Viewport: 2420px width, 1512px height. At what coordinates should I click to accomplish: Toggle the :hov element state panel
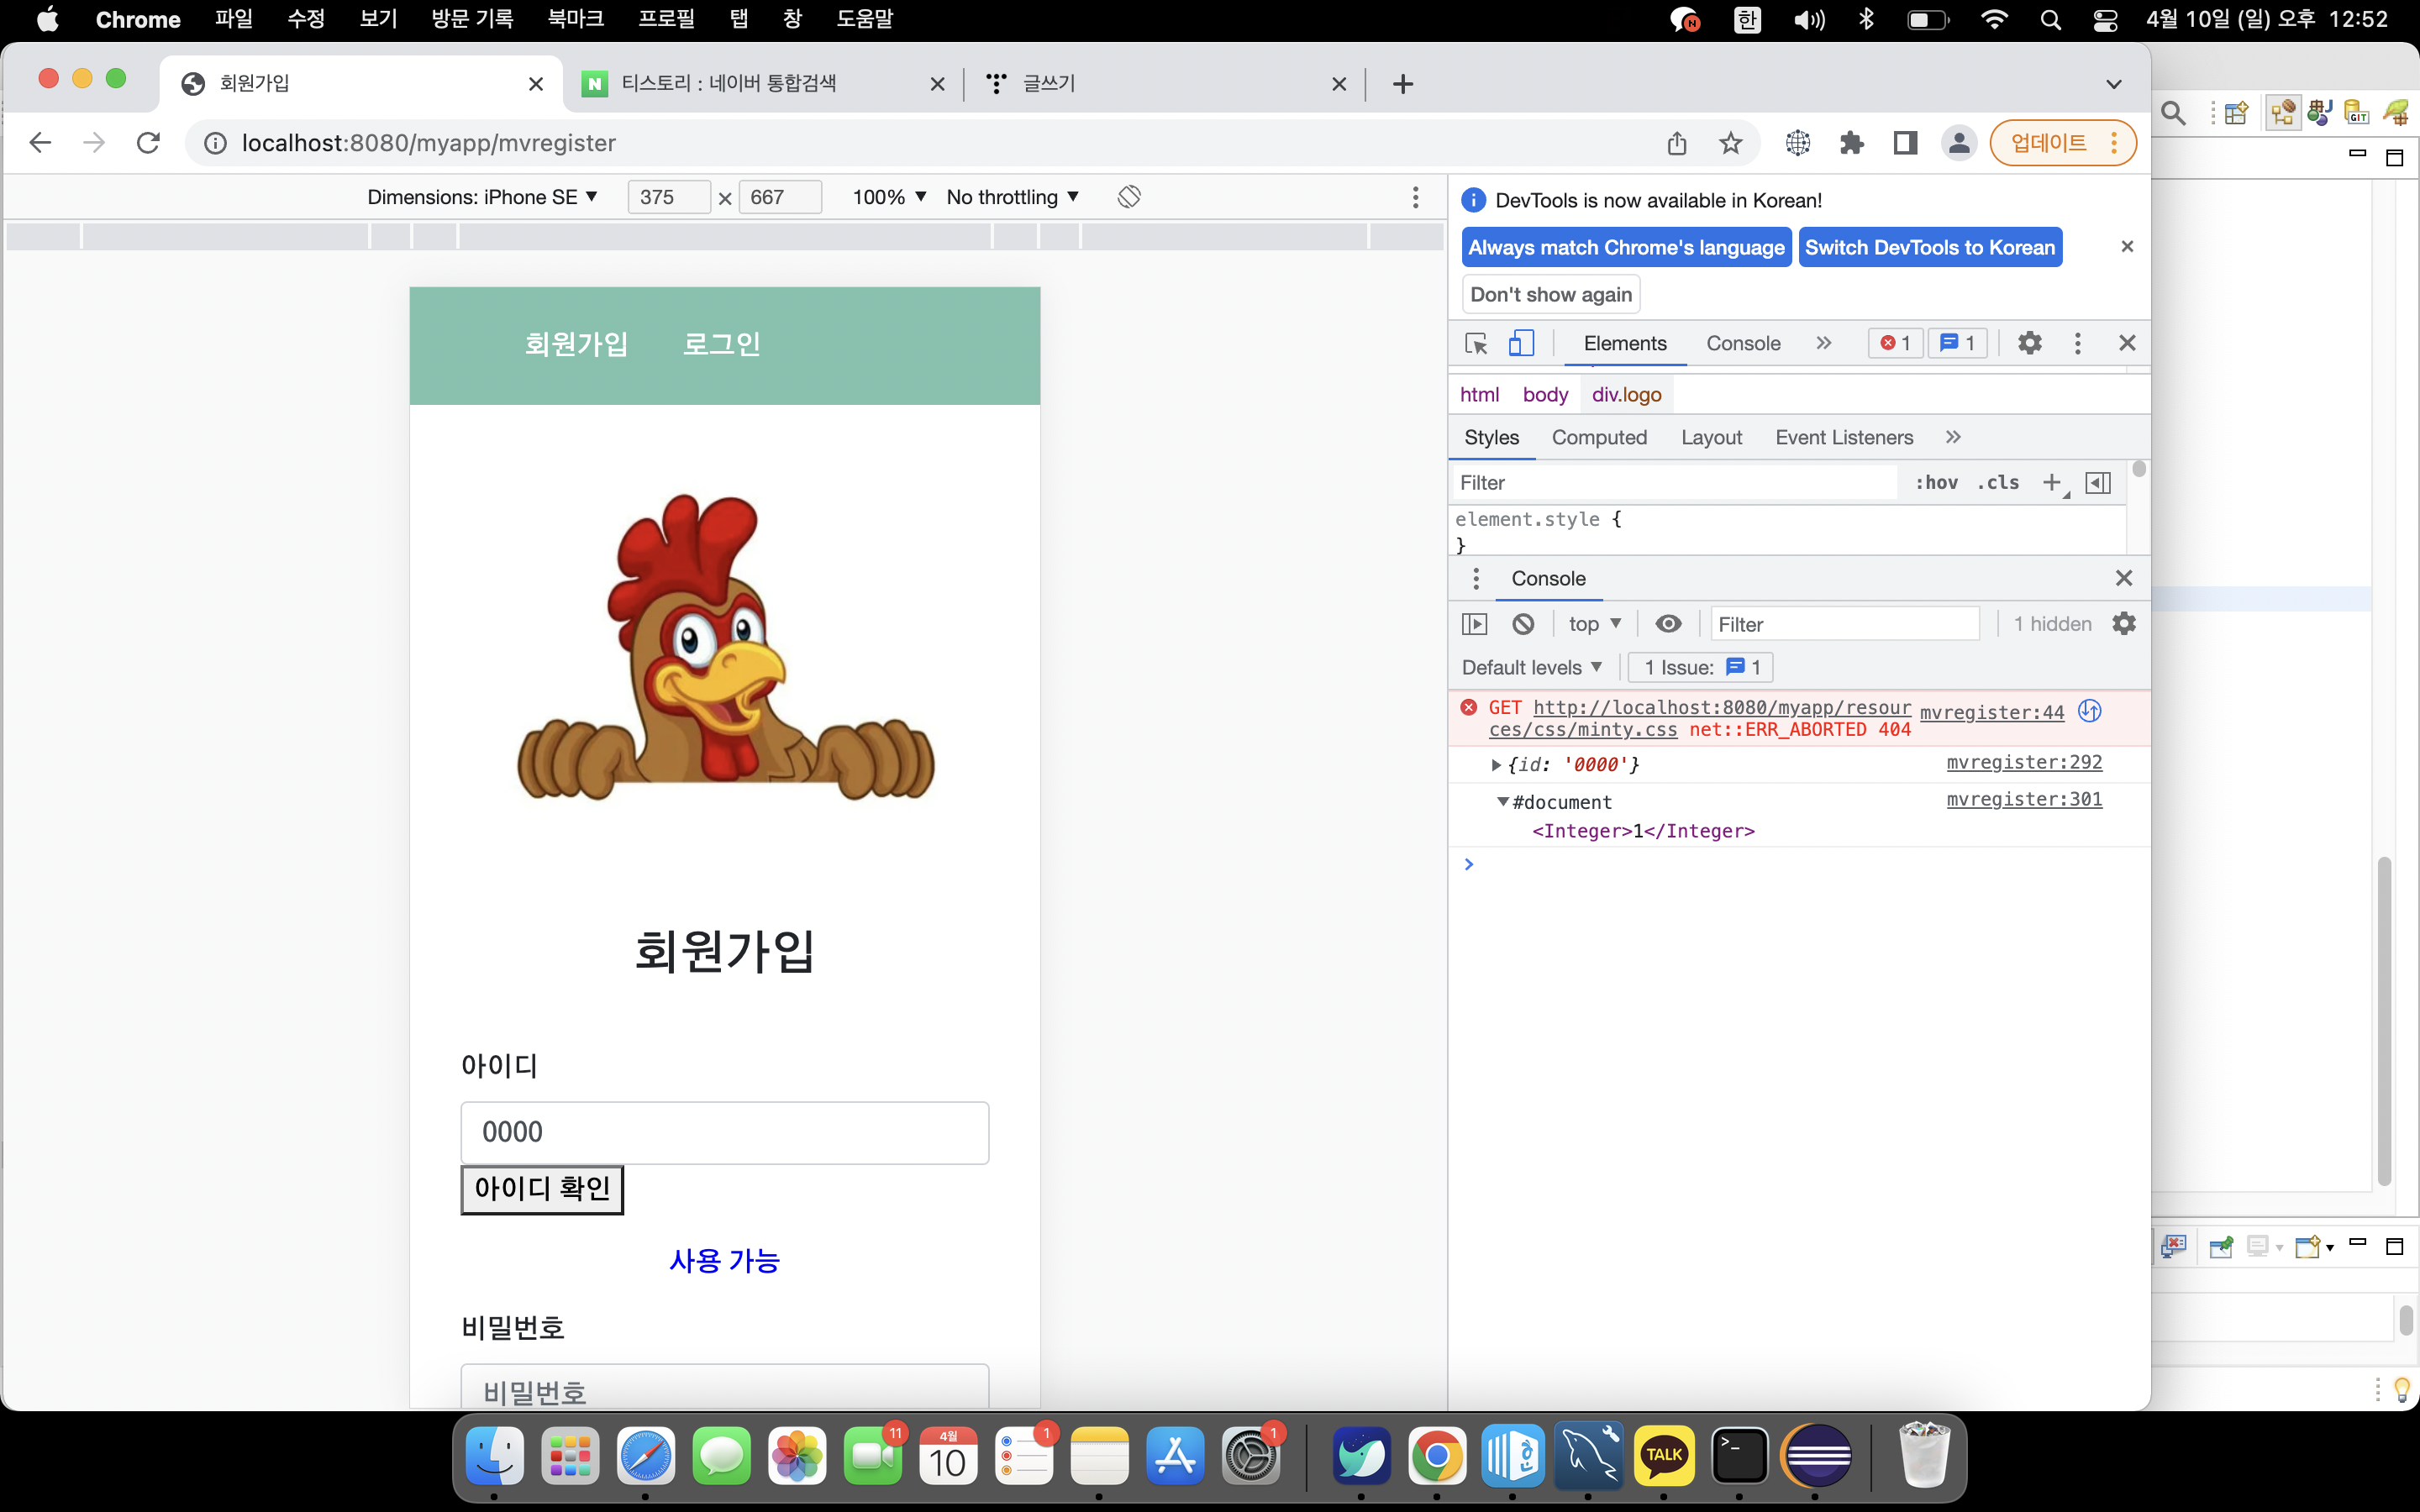tap(1936, 483)
